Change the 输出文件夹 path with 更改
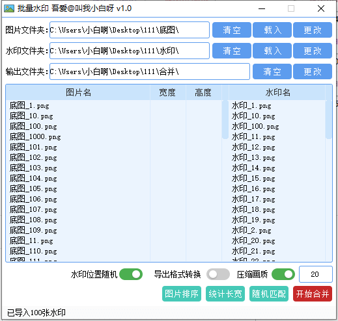Viewport: 338px width, 321px height. 313,71
